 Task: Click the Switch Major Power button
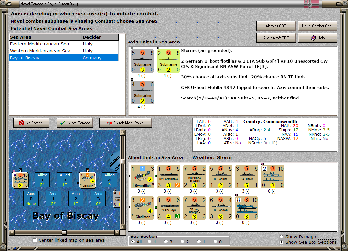click(x=126, y=123)
